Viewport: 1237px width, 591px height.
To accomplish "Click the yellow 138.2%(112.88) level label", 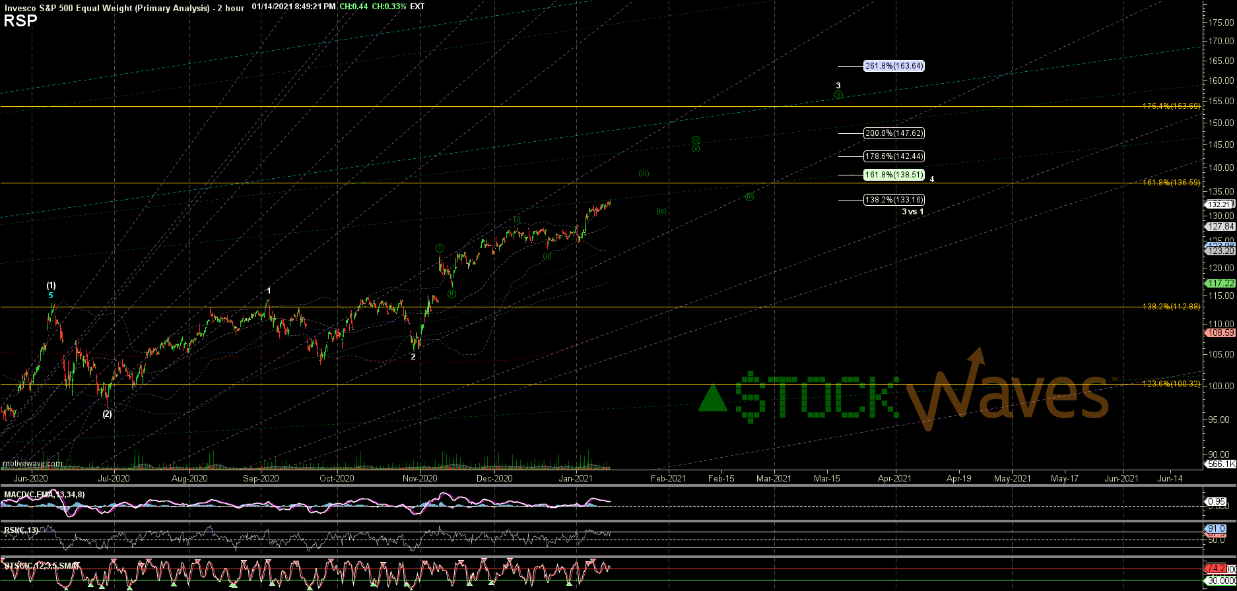I will click(x=1172, y=307).
